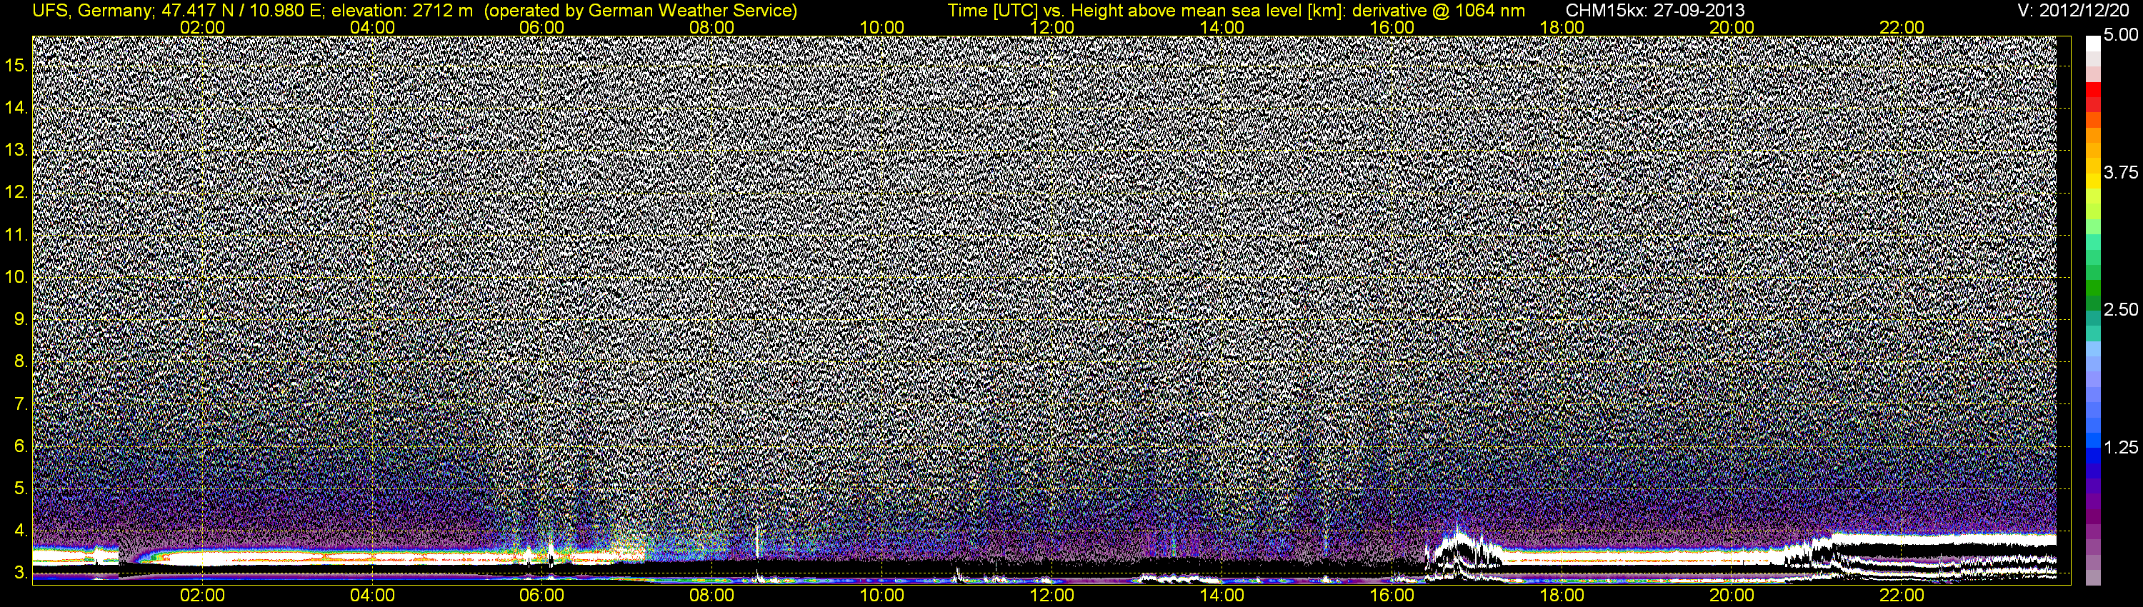Click the height axis label 7

pyautogui.click(x=21, y=403)
